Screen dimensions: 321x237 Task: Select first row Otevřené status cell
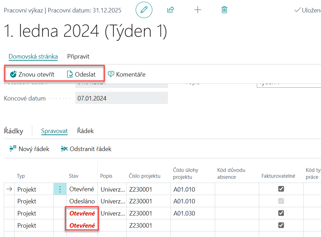point(82,189)
